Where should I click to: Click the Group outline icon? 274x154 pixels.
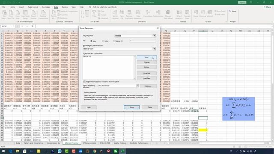[196, 14]
